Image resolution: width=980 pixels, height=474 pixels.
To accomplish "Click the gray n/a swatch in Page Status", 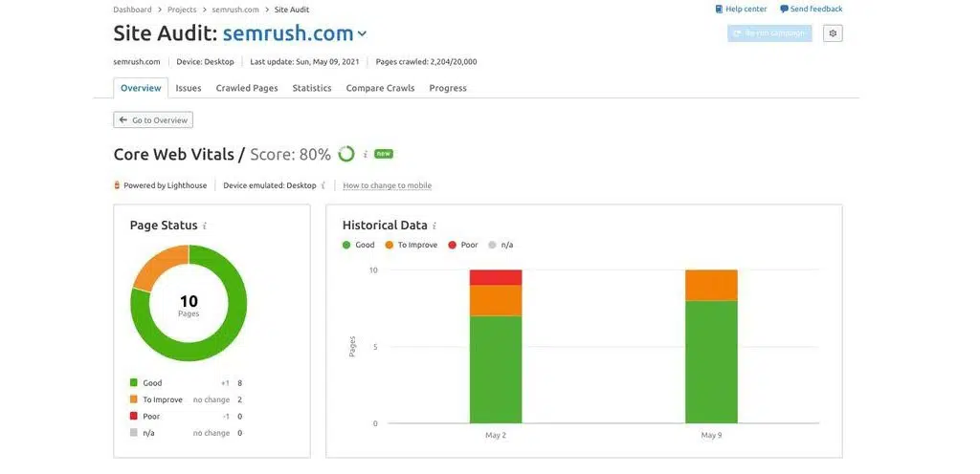I will tap(134, 433).
